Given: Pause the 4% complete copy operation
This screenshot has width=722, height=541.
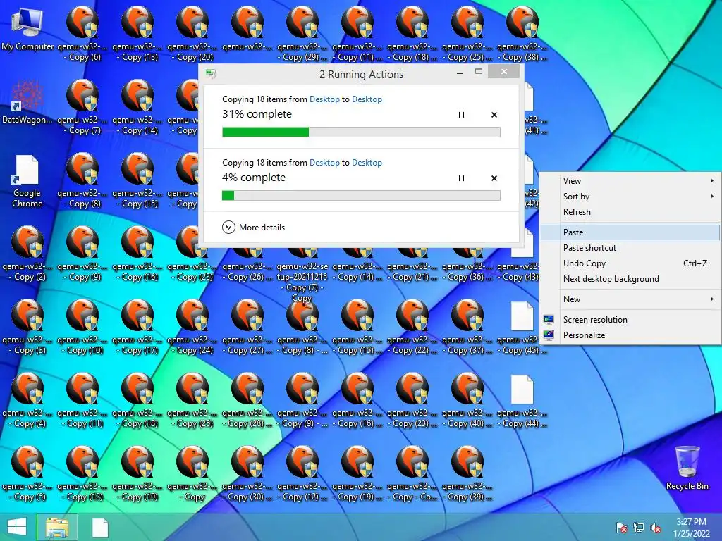Looking at the screenshot, I should (x=461, y=178).
